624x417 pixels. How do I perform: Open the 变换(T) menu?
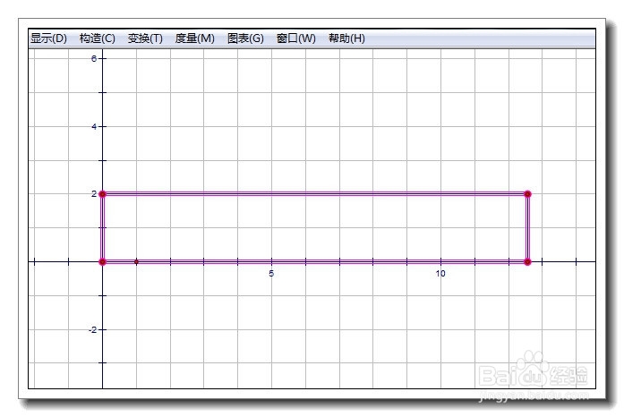point(145,38)
